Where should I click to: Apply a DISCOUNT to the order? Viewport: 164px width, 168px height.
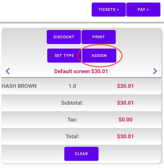pos(64,37)
